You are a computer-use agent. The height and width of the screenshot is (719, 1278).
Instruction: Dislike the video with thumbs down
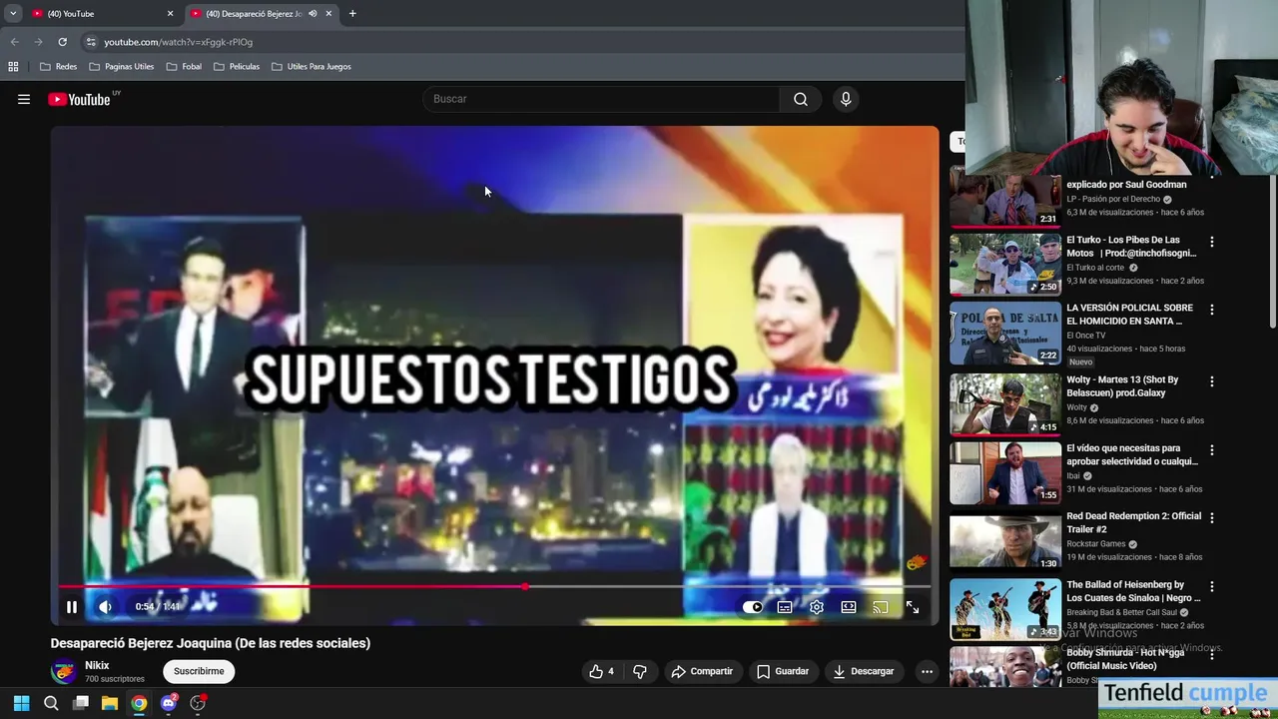click(640, 671)
